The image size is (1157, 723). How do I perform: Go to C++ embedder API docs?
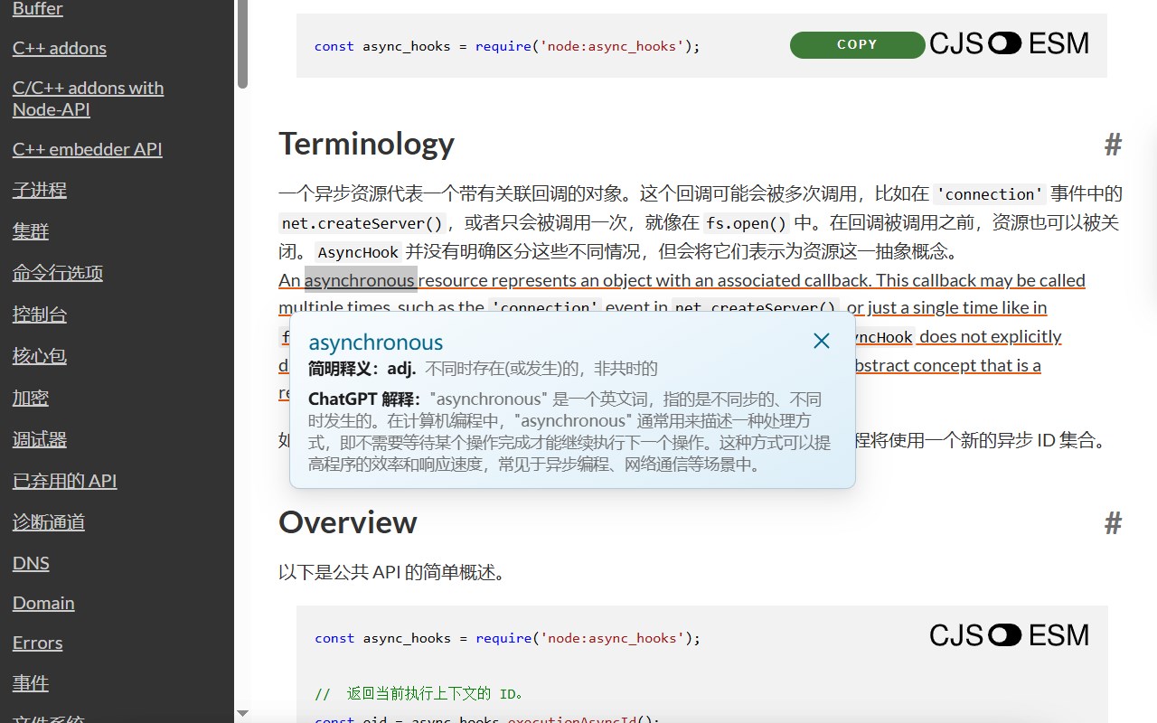pyautogui.click(x=88, y=149)
